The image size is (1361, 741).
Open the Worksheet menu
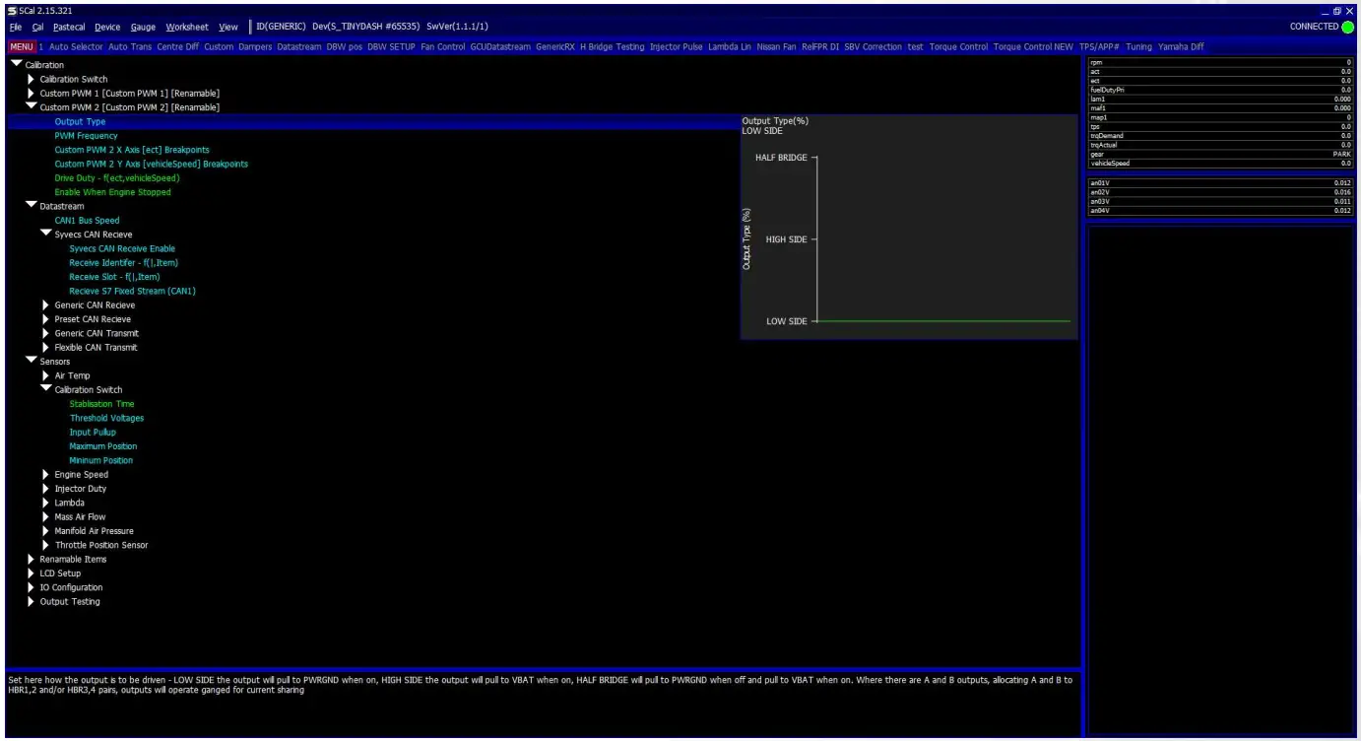[187, 27]
